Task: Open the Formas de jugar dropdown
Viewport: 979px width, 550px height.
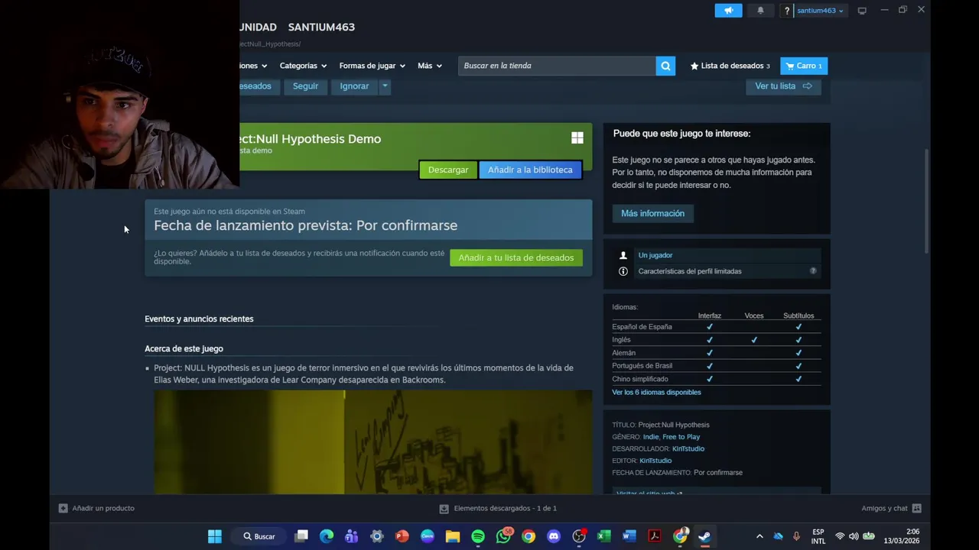Action: (372, 66)
